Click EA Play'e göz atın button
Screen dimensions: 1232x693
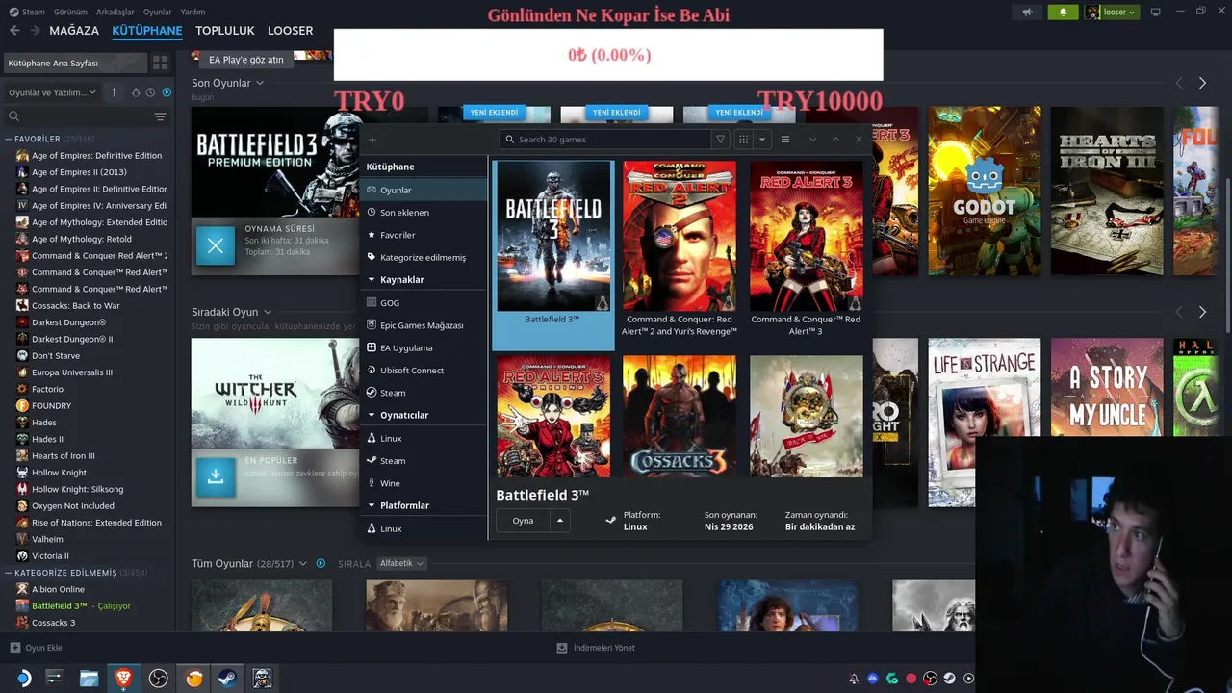[x=246, y=60]
